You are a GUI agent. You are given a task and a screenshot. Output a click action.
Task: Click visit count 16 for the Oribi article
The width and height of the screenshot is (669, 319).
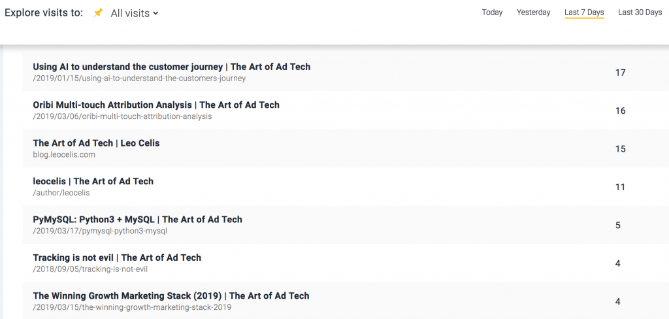tap(620, 110)
